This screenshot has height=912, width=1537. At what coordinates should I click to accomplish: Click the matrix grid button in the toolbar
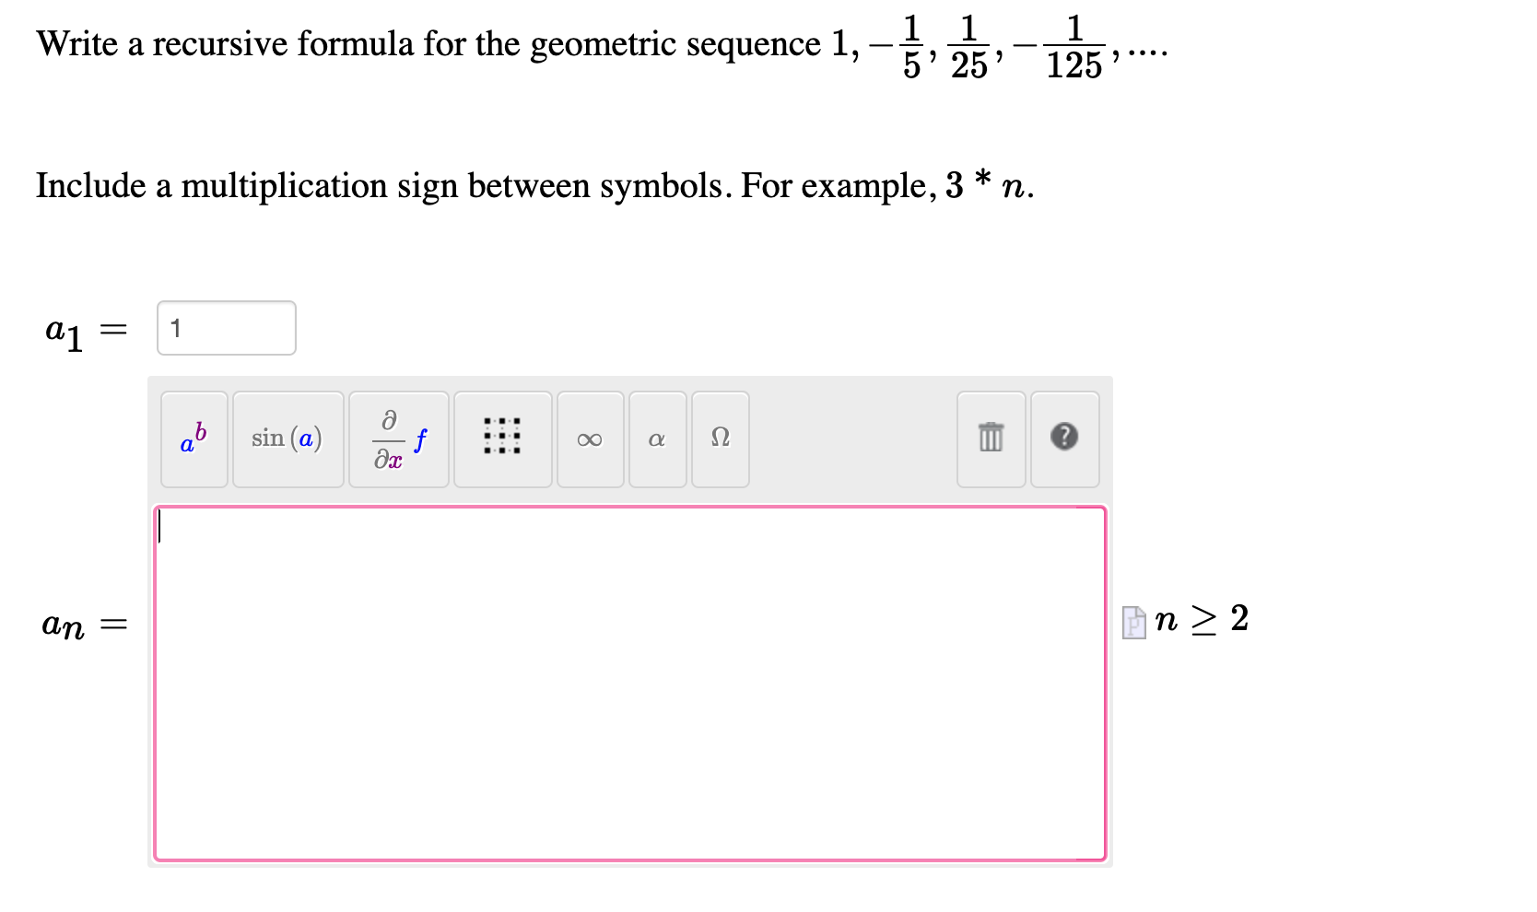[x=502, y=439]
